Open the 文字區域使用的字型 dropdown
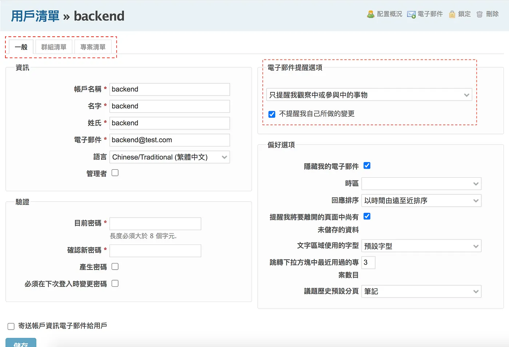 click(x=421, y=246)
